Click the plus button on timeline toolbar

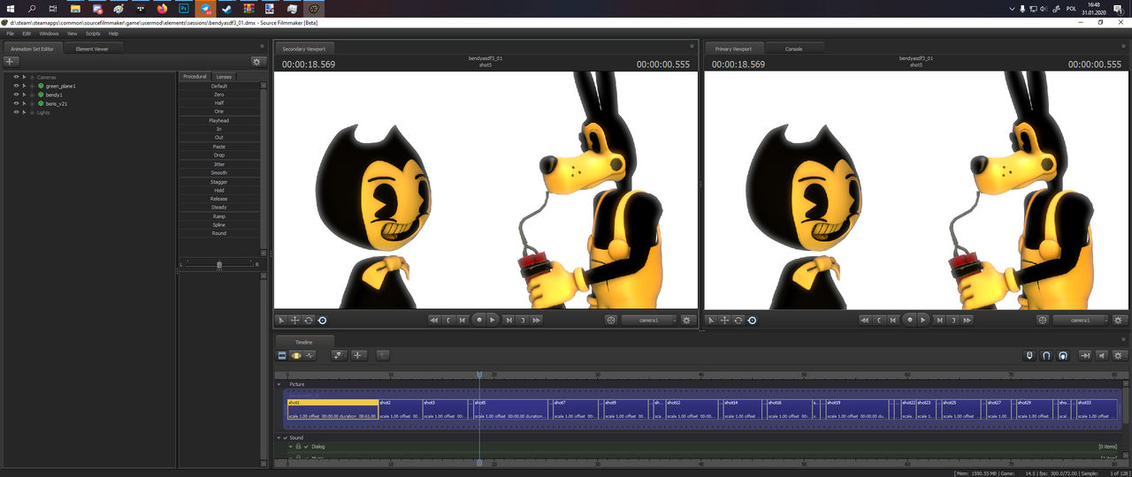click(x=359, y=355)
